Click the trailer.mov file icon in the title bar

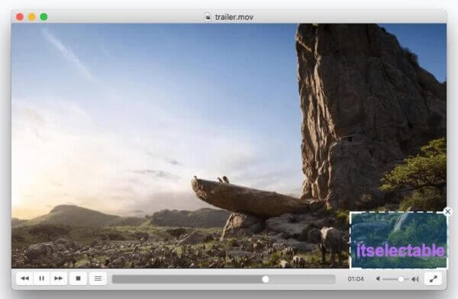point(208,17)
